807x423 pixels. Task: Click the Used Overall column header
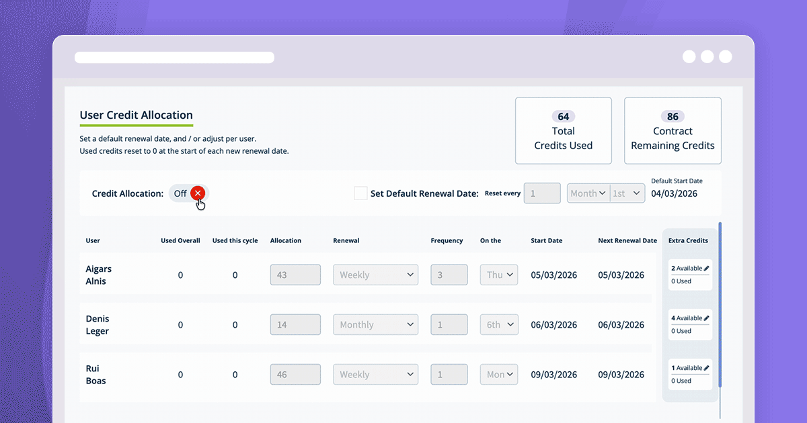(180, 240)
